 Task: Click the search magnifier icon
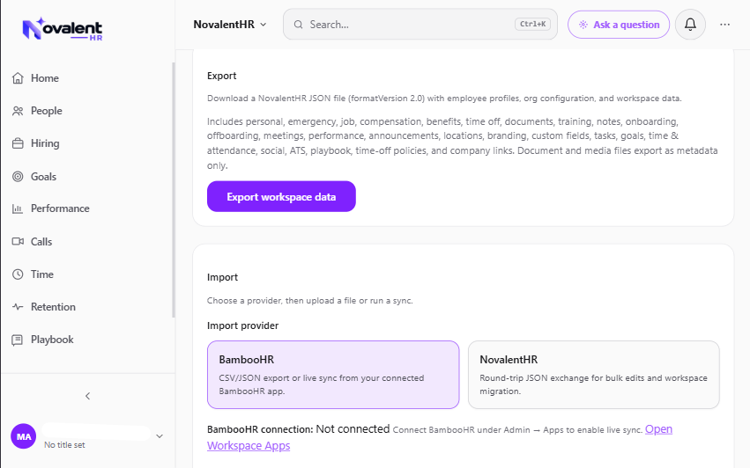298,25
